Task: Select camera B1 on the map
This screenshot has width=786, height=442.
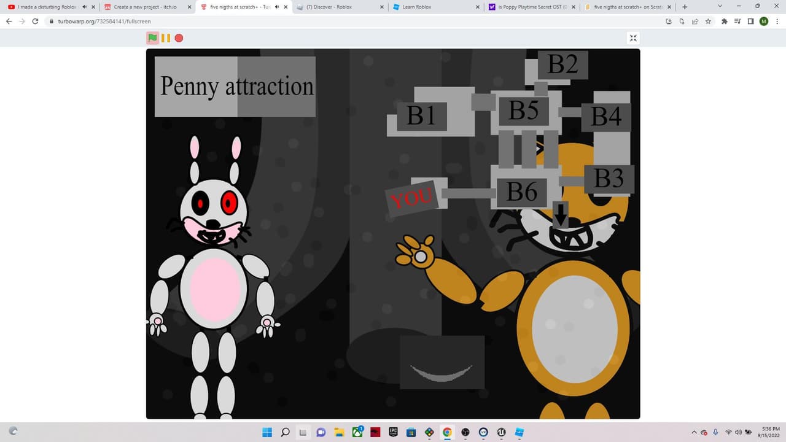Action: 421,115
